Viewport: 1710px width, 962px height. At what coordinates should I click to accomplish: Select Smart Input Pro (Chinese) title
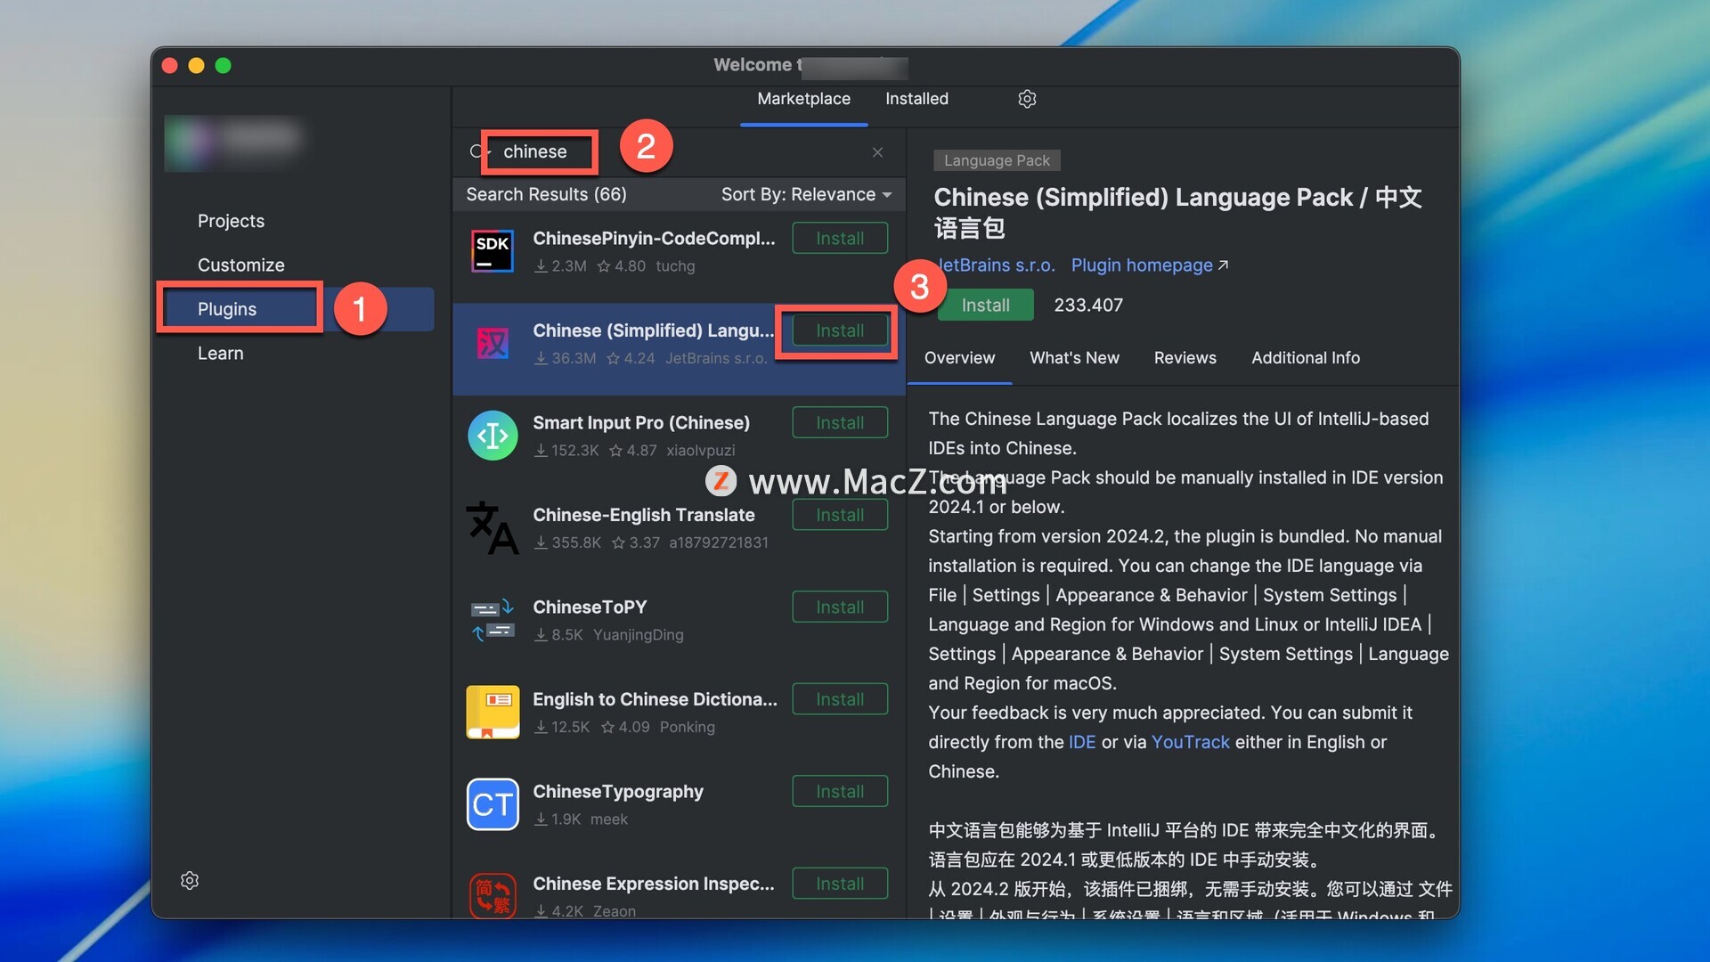(x=640, y=423)
